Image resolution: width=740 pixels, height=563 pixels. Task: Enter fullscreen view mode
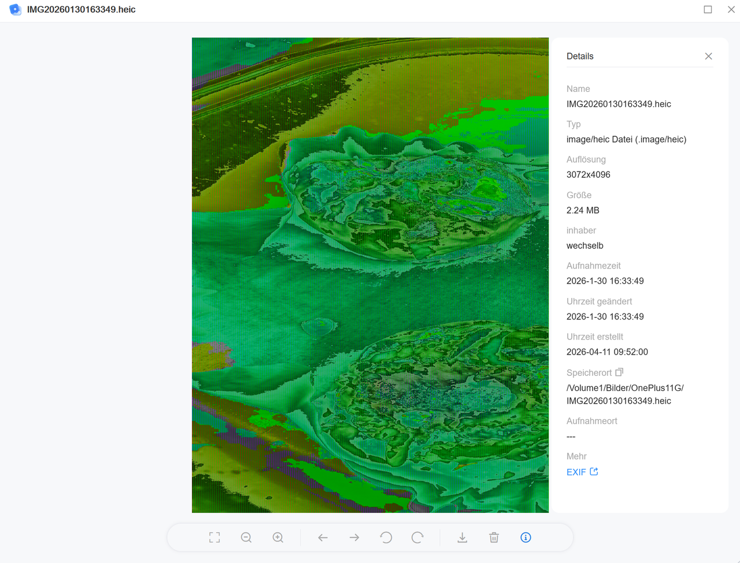tap(214, 538)
